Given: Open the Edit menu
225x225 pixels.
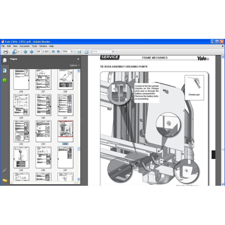Looking at the screenshot, I should point(9,46).
